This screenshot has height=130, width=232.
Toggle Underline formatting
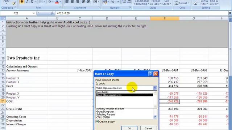click(x=32, y=2)
